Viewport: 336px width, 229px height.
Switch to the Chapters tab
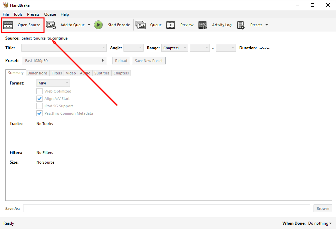pyautogui.click(x=121, y=73)
